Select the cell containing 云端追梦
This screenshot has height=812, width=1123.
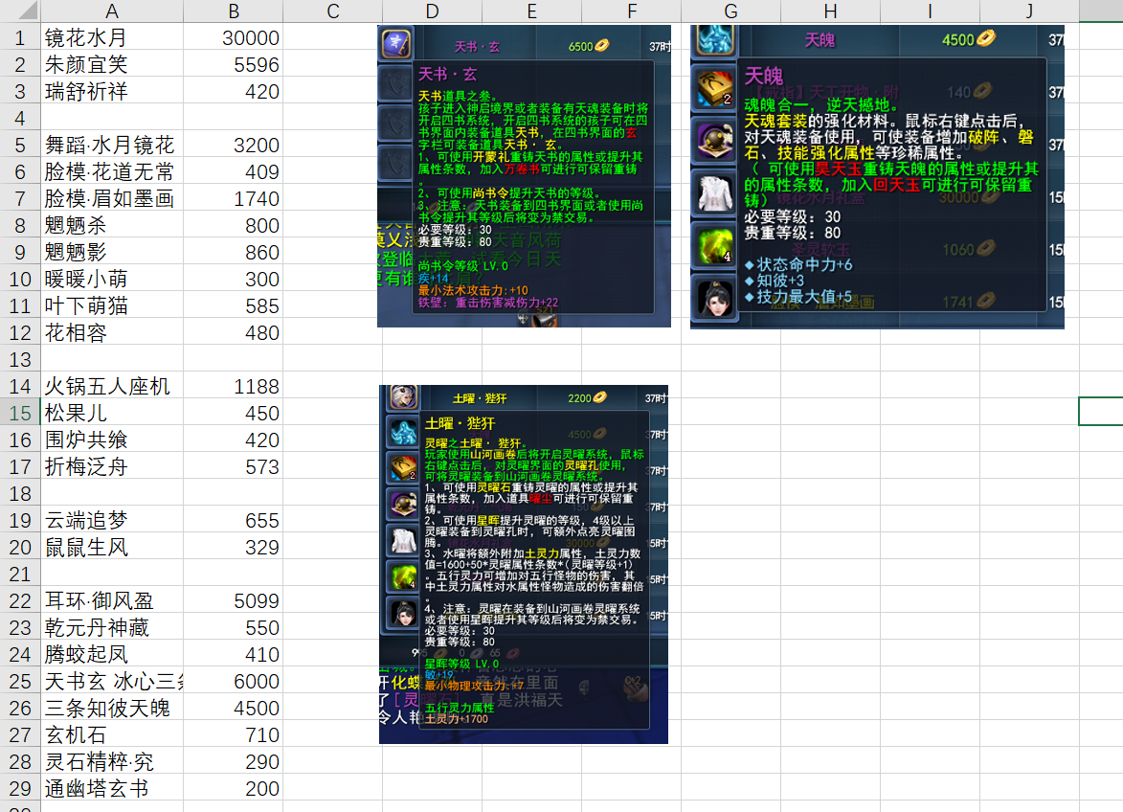[112, 521]
